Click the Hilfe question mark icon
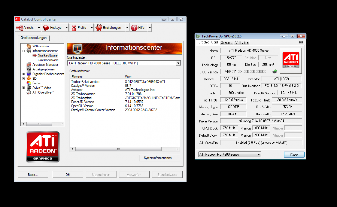Viewport: 337px width, 207px height. (134, 28)
